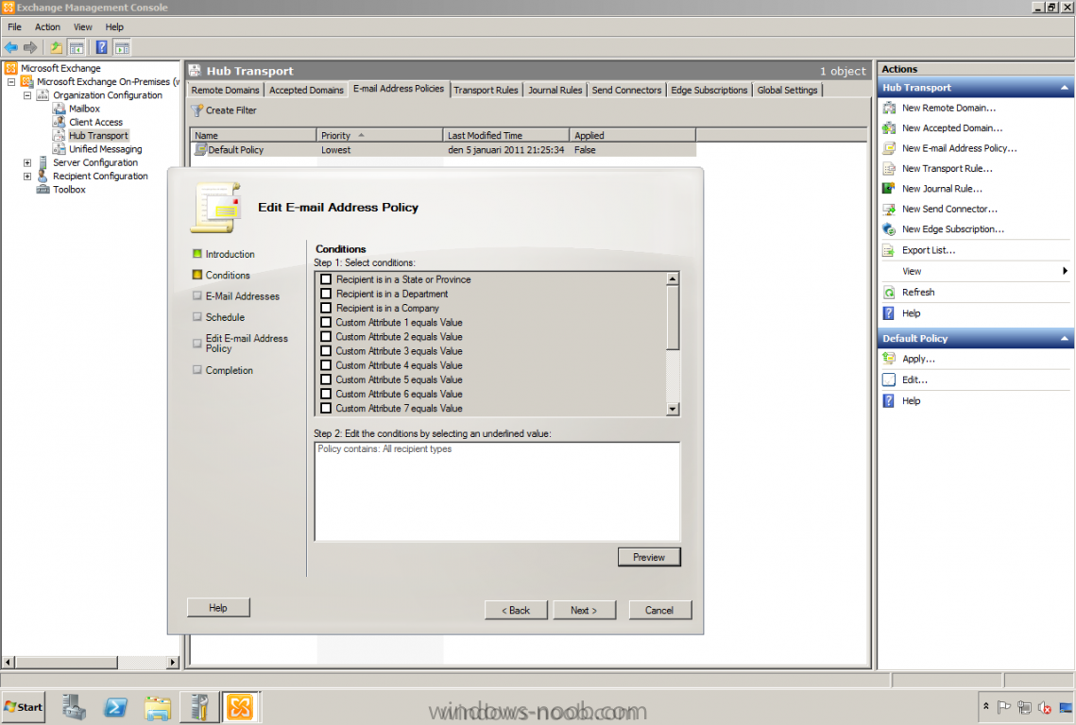
Task: Expand the Server Configuration node
Action: click(27, 162)
